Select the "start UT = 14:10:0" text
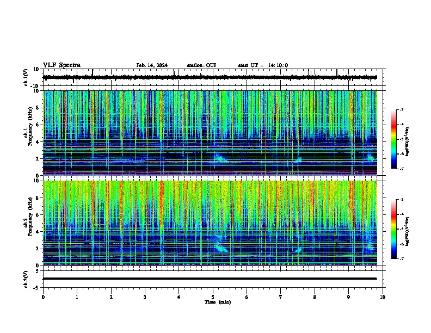 263,65
